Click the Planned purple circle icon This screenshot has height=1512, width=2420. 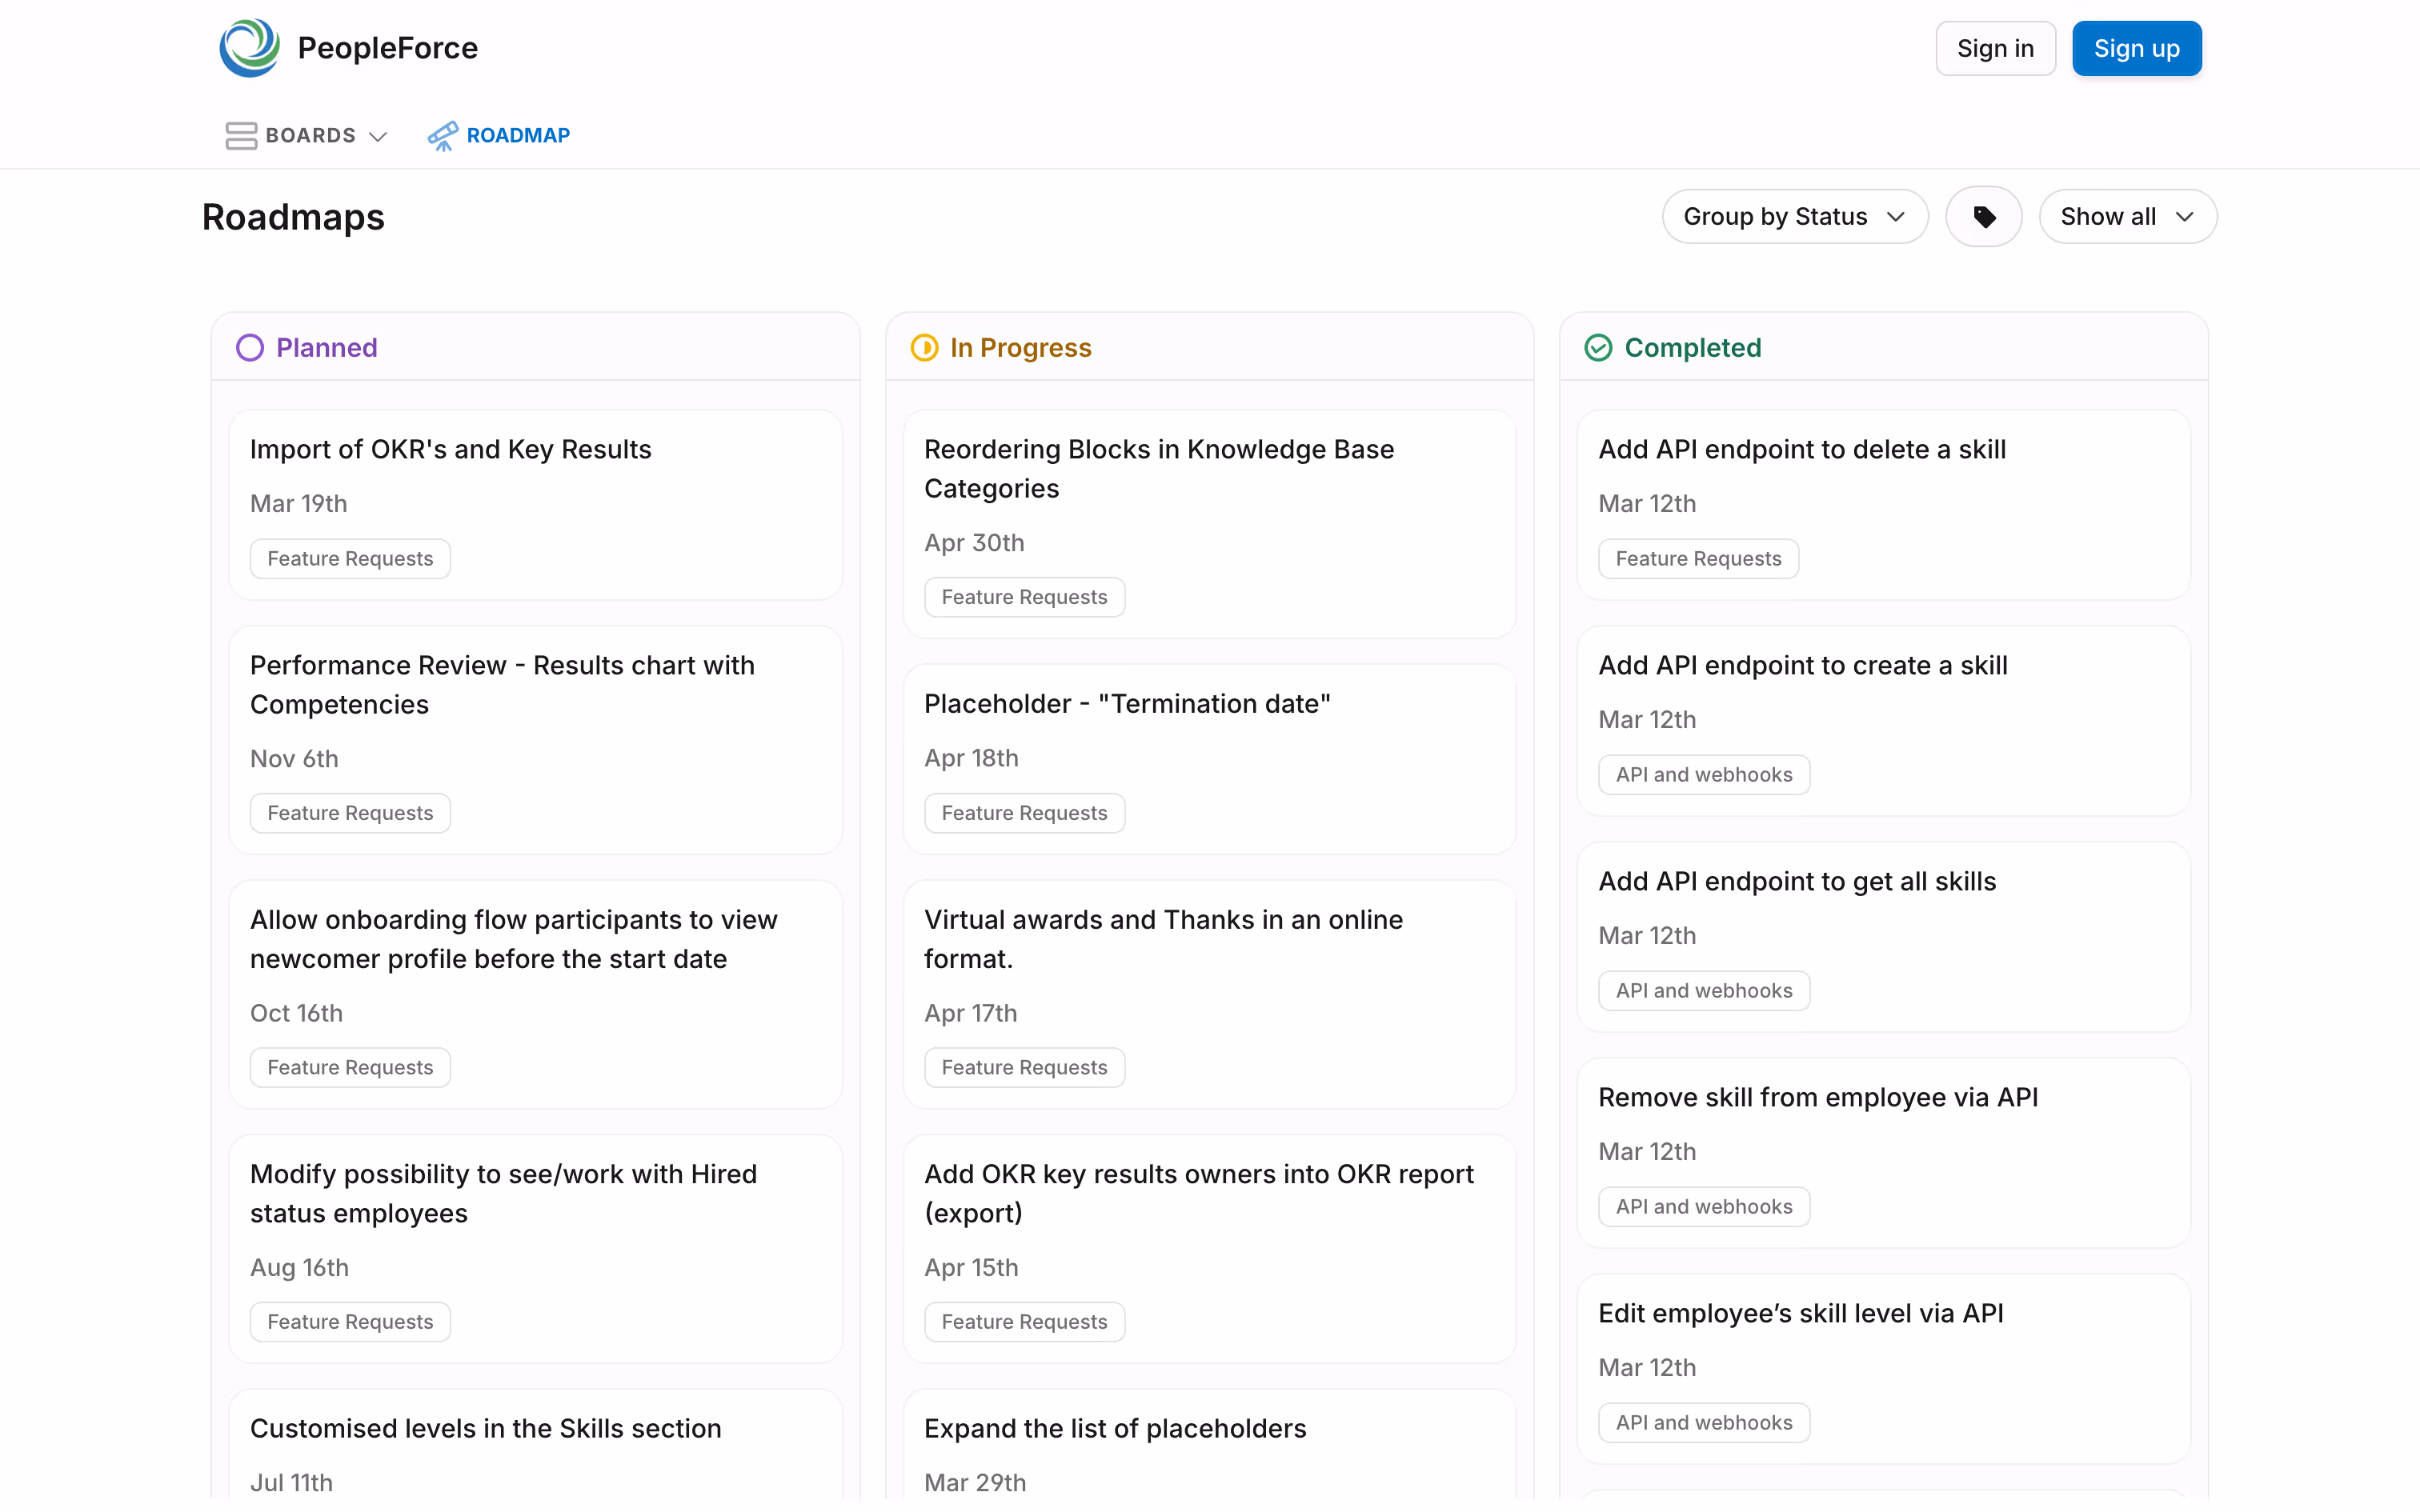(249, 348)
